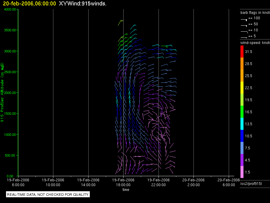270x203 pixels.
Task: Select the yellow 22.5 knots swatch
Action: tap(242, 88)
